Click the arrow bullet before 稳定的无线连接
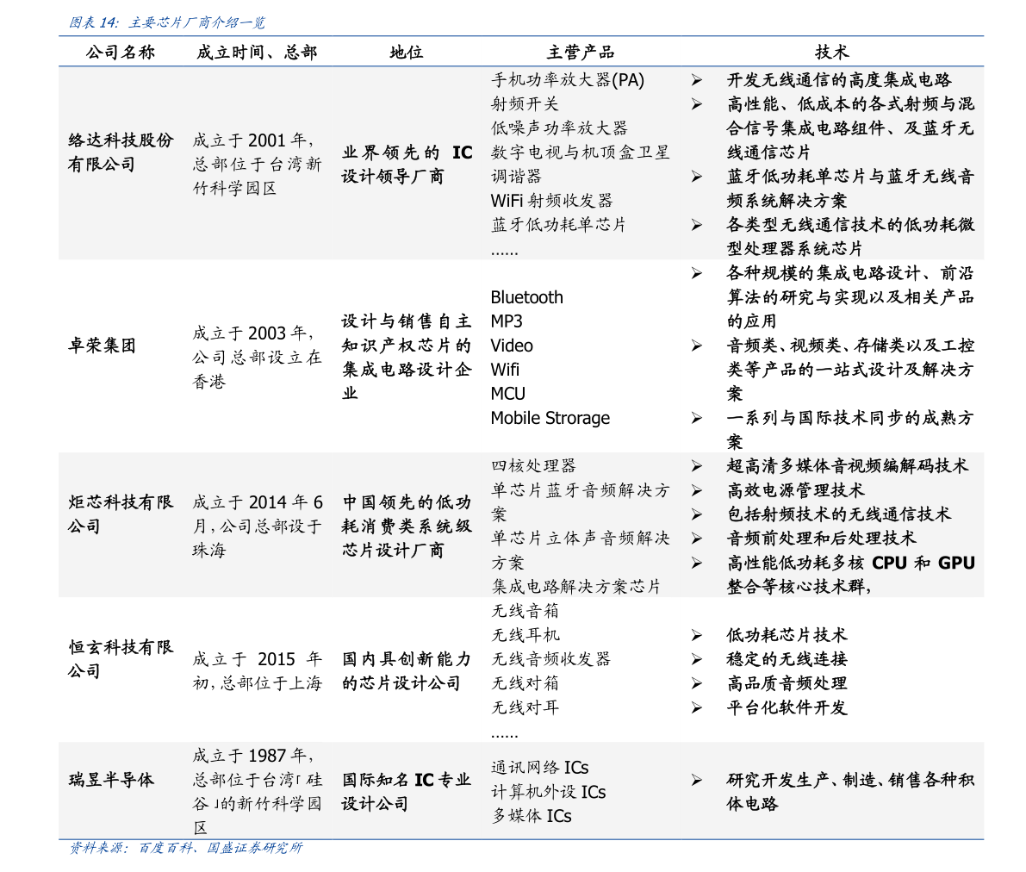 click(x=696, y=659)
